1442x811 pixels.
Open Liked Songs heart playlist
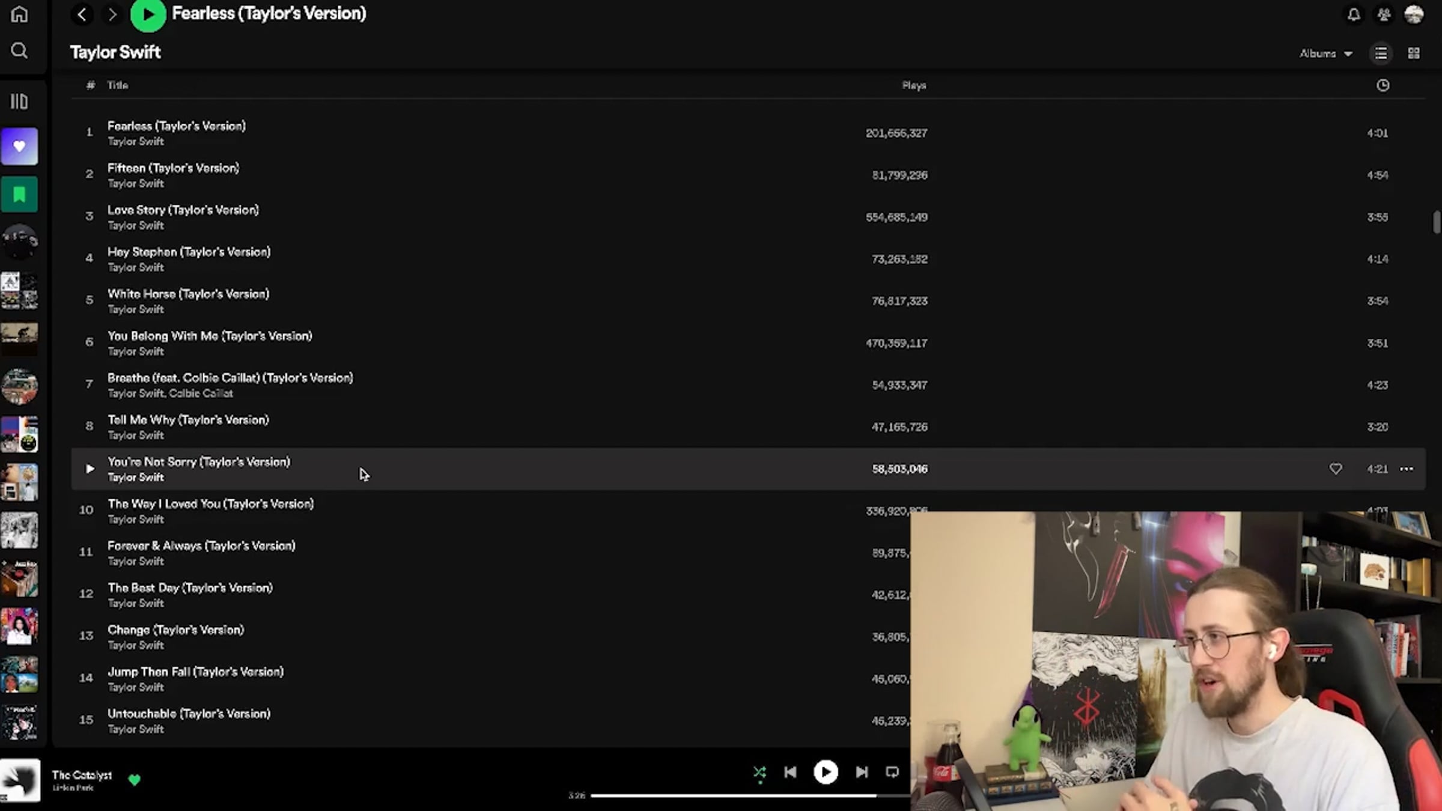tap(19, 146)
